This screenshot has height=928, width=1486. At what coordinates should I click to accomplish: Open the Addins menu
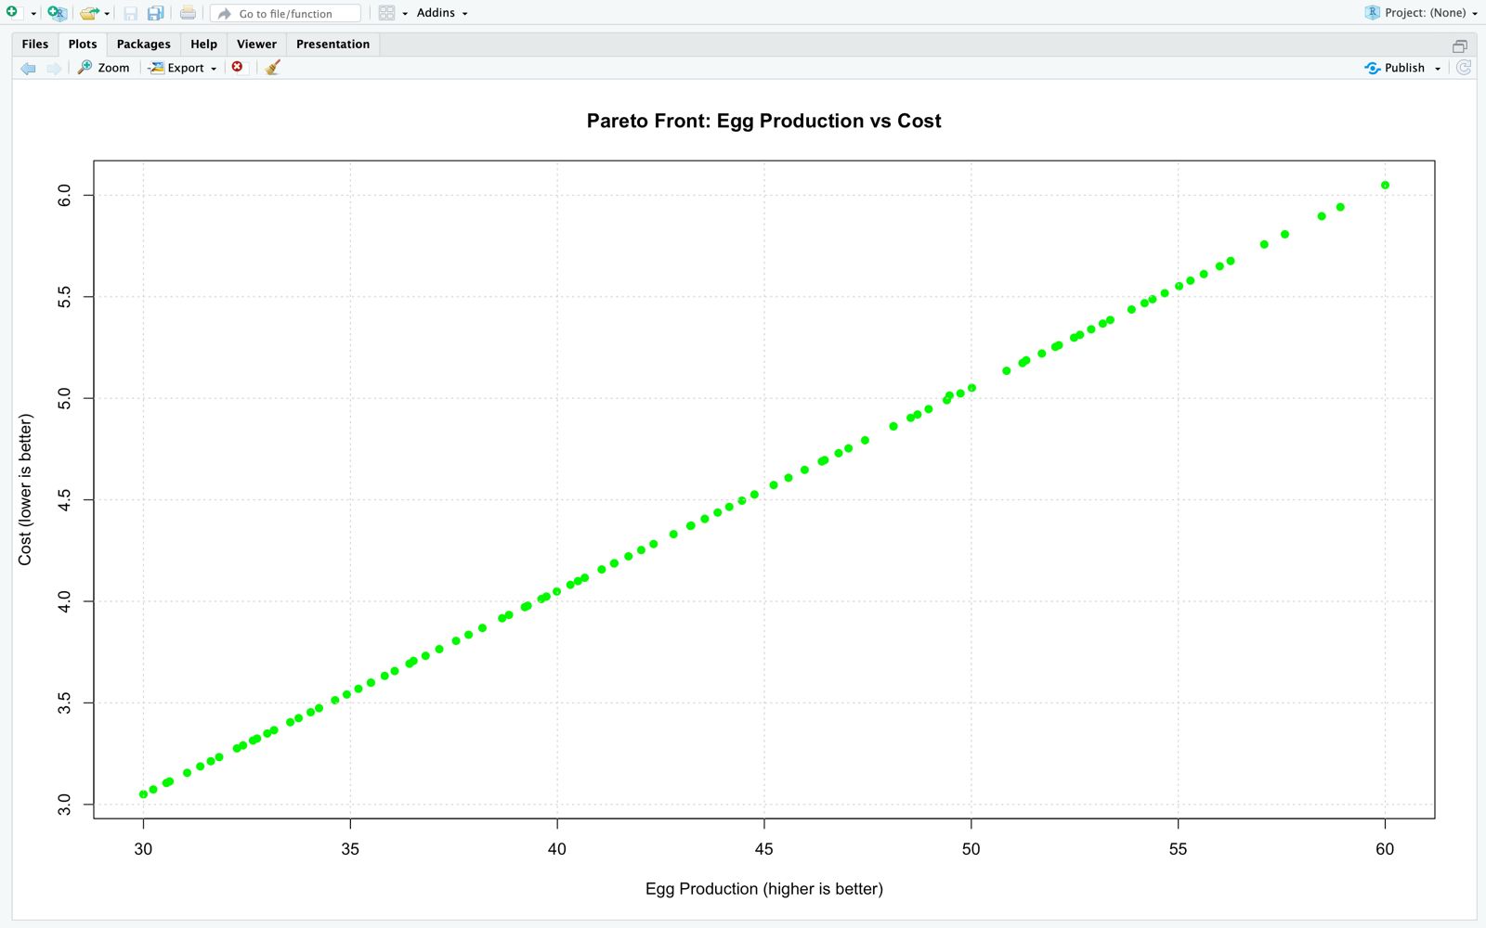pos(442,13)
